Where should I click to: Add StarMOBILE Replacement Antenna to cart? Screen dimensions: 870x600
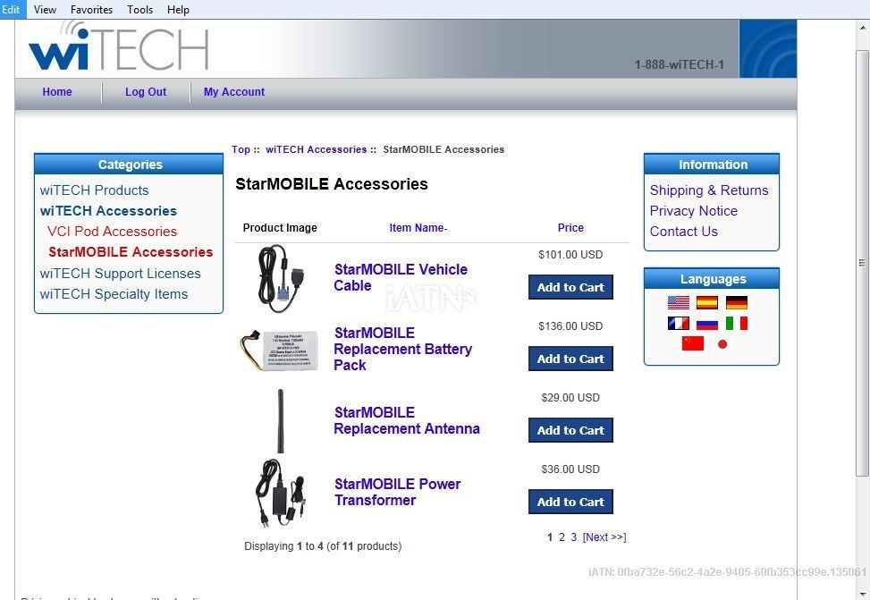pyautogui.click(x=570, y=430)
